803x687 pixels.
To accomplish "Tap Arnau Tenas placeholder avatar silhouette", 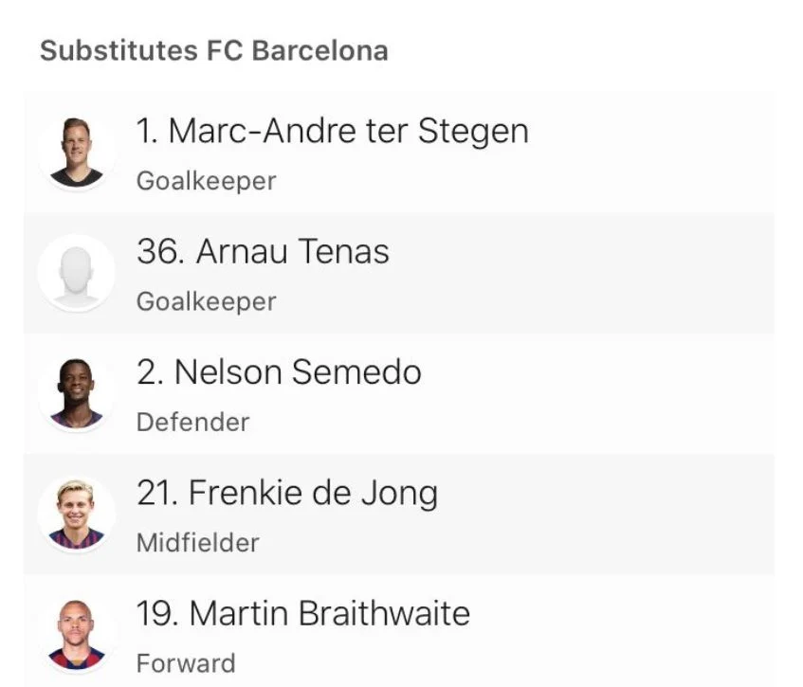I will (76, 273).
